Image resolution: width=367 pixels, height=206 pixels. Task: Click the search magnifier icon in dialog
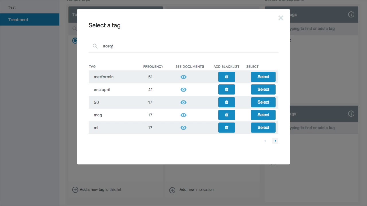point(95,46)
